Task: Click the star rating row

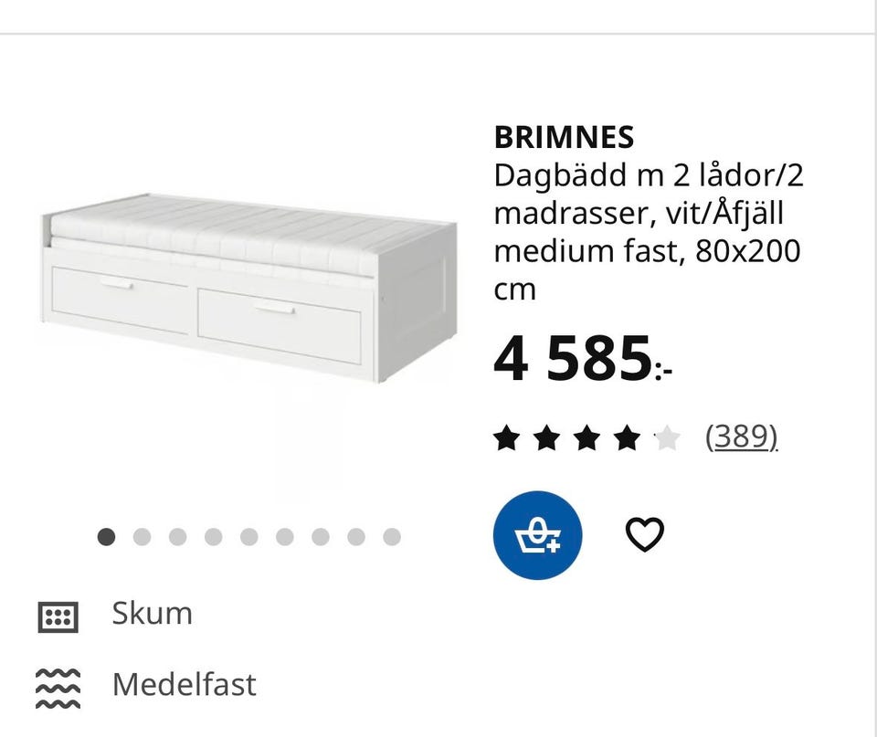Action: tap(586, 439)
